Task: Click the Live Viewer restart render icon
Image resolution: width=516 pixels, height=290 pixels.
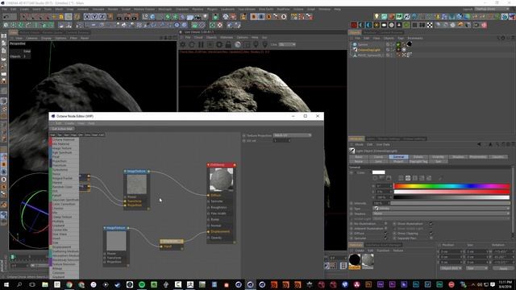Action: (x=192, y=44)
